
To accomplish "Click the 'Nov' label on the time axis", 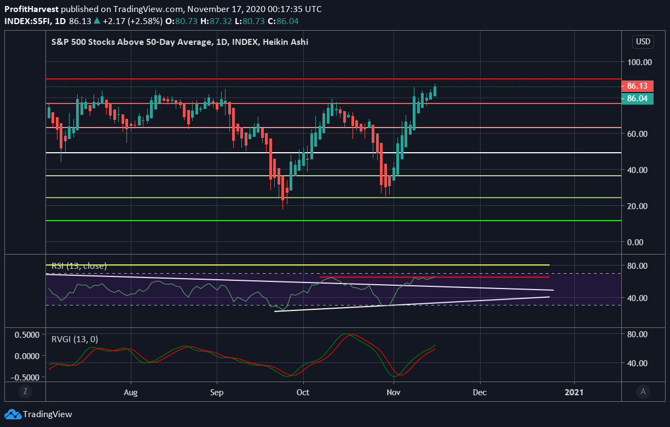I will point(392,393).
